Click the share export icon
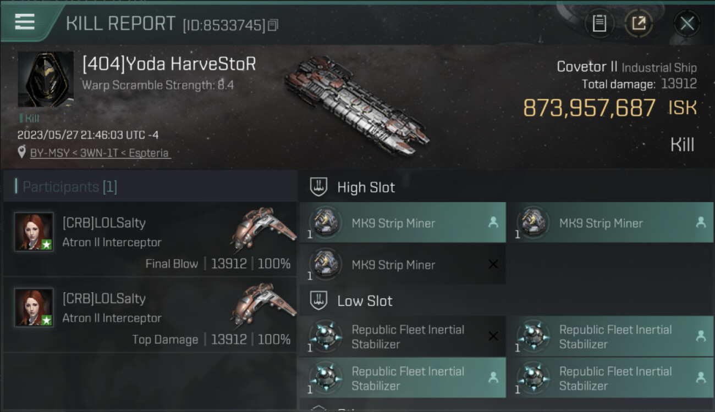The width and height of the screenshot is (715, 412). 639,23
